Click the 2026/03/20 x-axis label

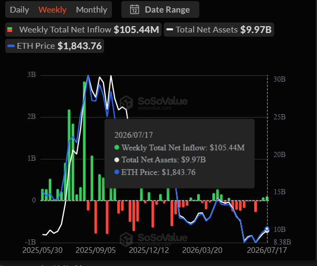click(x=202, y=250)
